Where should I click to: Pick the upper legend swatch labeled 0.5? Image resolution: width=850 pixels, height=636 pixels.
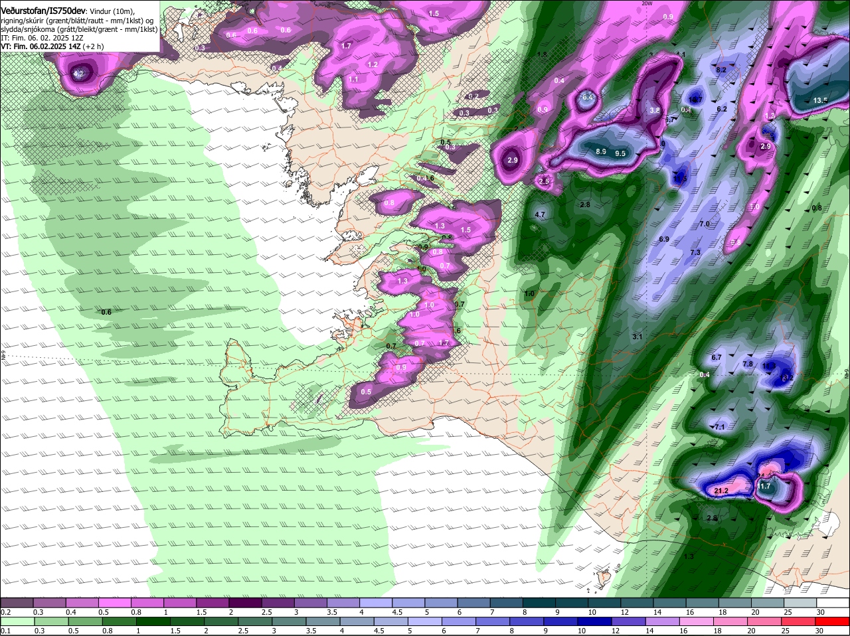(114, 602)
